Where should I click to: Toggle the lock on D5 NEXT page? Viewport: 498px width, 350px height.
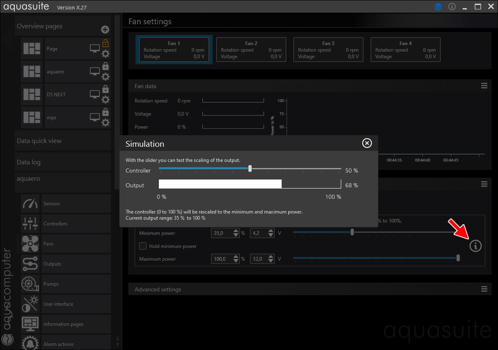(x=106, y=89)
